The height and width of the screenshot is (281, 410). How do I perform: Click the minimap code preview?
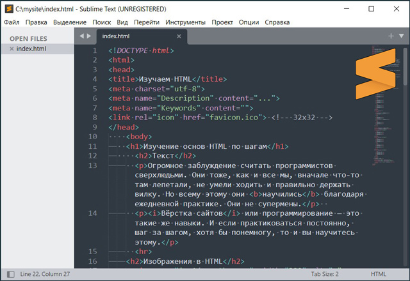pyautogui.click(x=386, y=104)
